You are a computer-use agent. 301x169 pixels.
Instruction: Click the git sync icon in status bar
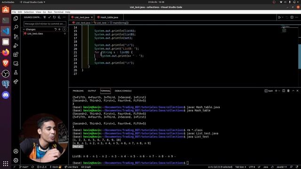(32, 167)
